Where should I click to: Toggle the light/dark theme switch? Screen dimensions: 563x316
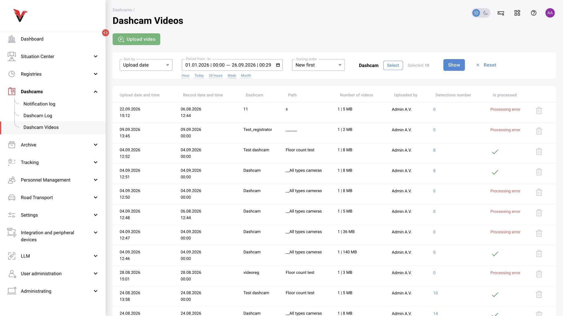click(481, 13)
